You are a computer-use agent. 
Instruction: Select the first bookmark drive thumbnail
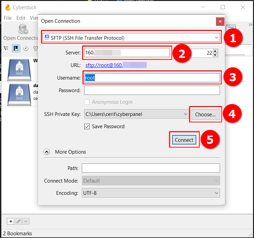[x=19, y=70]
